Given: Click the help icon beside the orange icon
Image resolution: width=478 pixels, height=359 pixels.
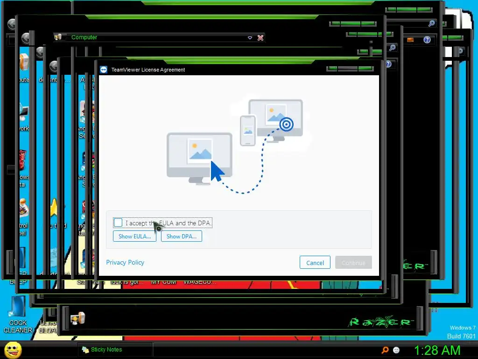Looking at the screenshot, I should point(427,40).
